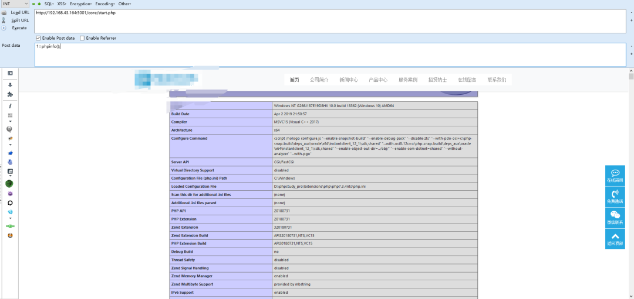Image resolution: width=634 pixels, height=299 pixels.
Task: Click the light blue circle sidebar icon
Action: (10, 212)
